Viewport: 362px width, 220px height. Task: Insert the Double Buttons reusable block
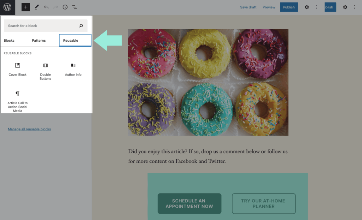(x=45, y=71)
